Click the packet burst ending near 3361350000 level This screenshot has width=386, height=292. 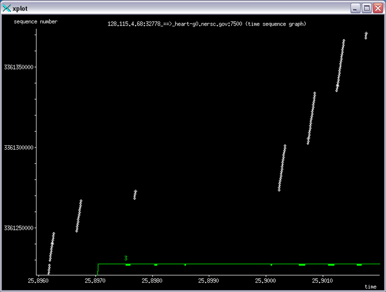coord(340,65)
